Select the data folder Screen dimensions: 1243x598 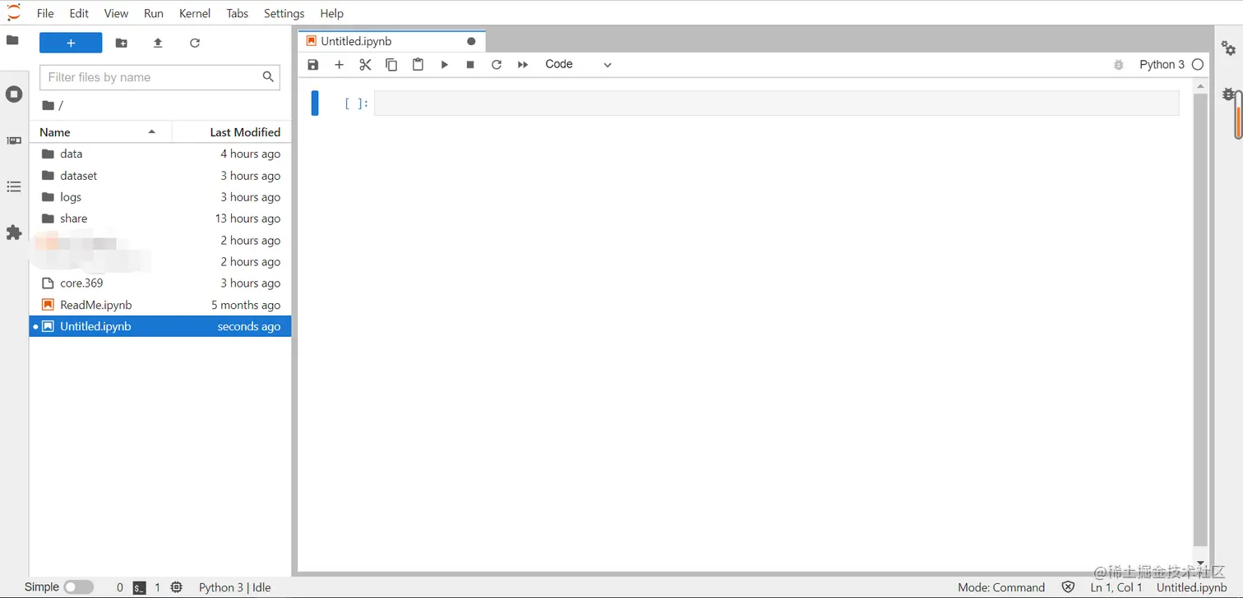point(160,154)
